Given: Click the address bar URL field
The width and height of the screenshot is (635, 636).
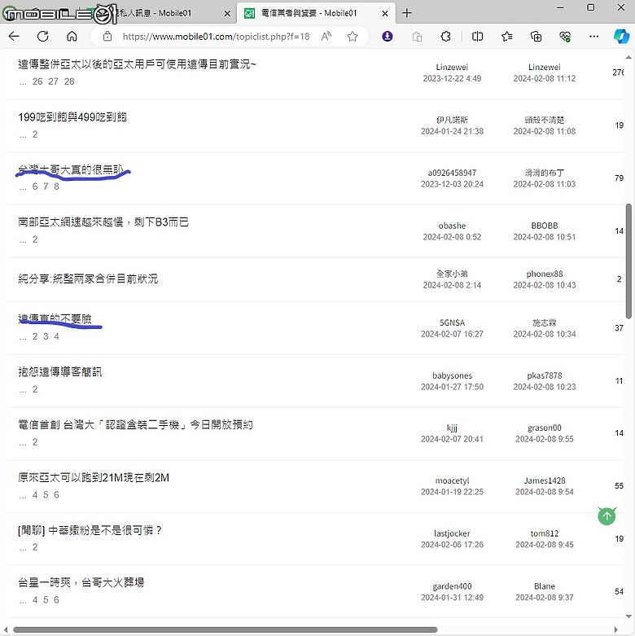Looking at the screenshot, I should [x=216, y=37].
